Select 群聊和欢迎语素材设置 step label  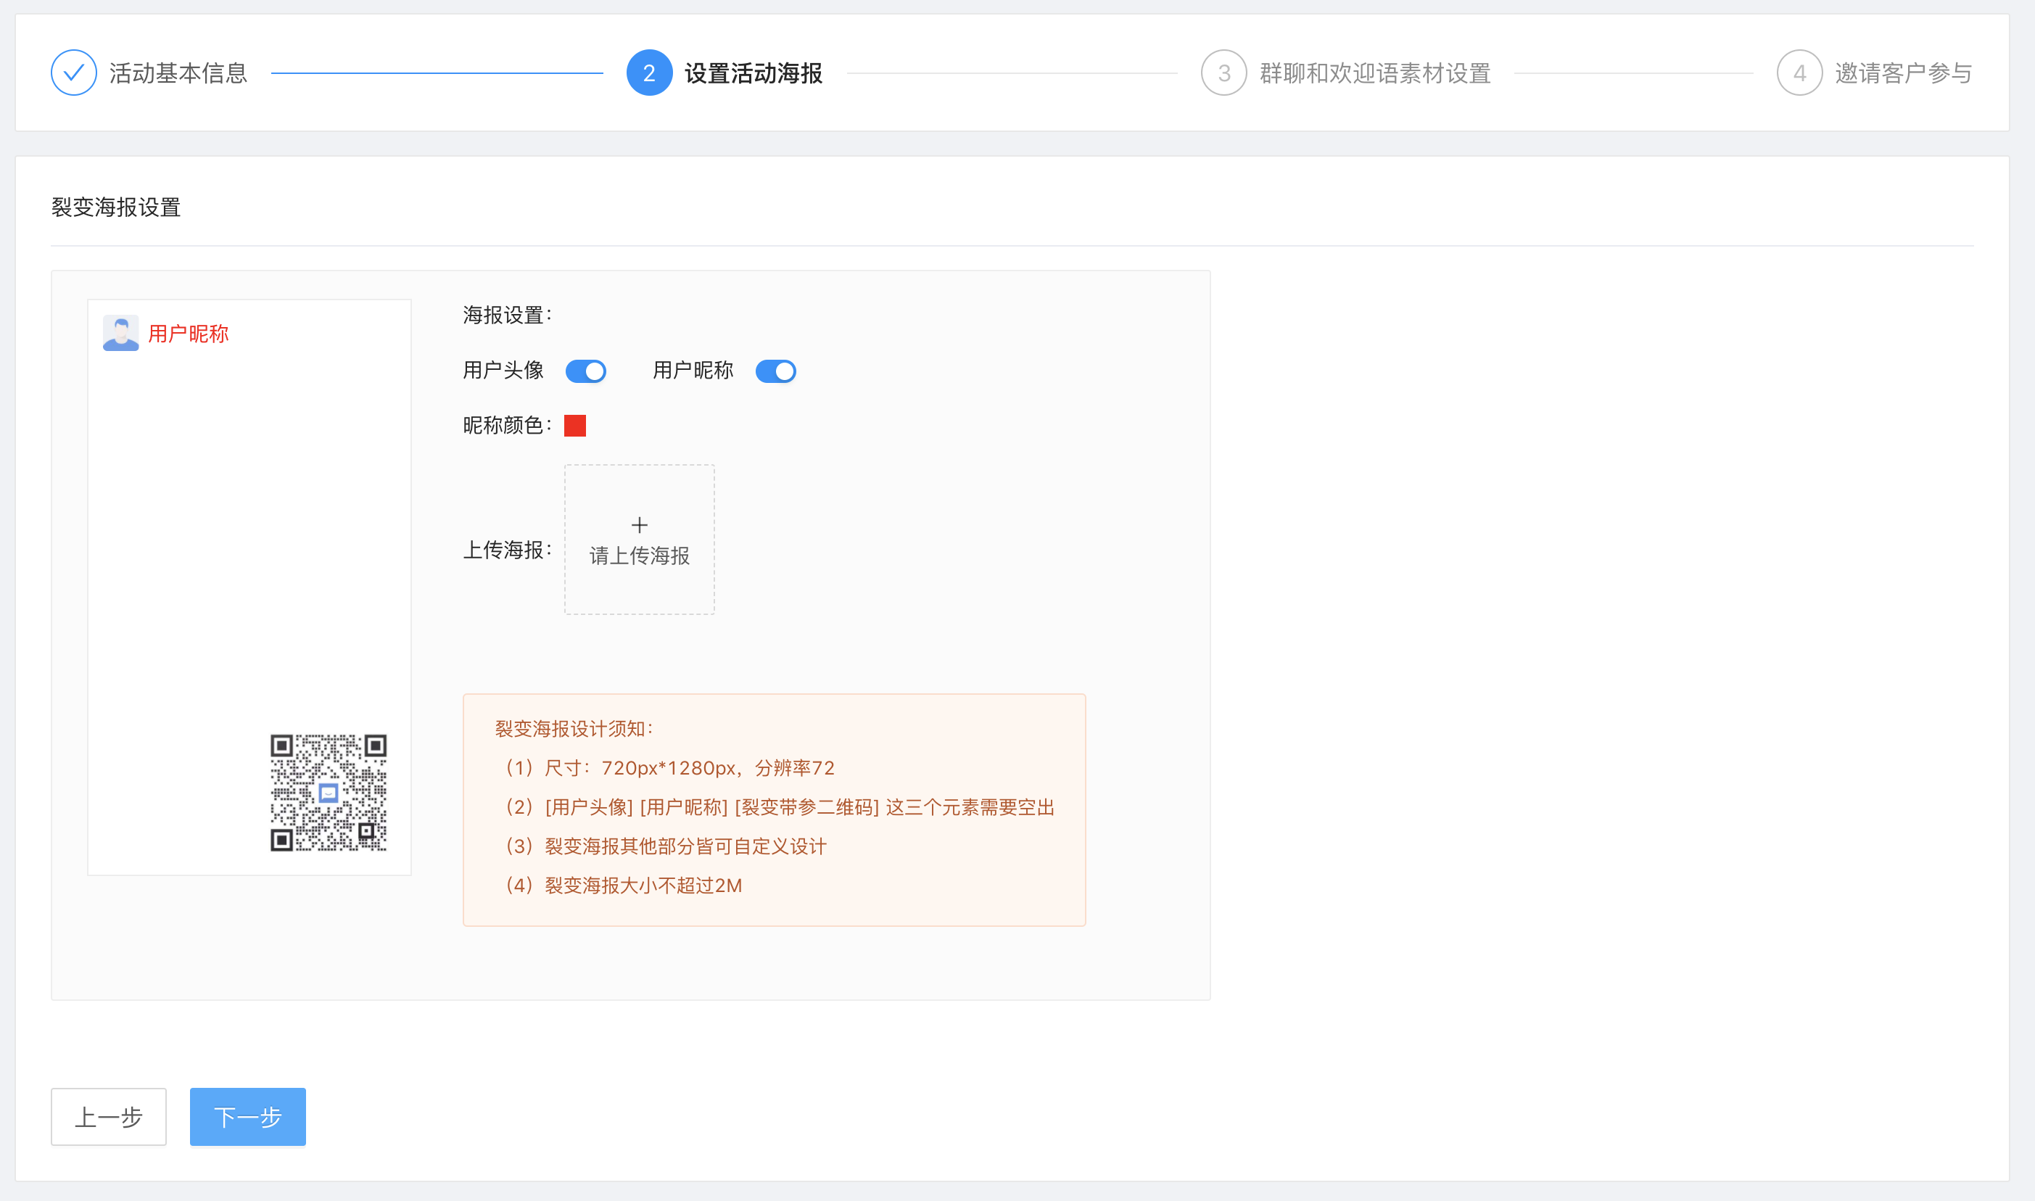pos(1375,74)
